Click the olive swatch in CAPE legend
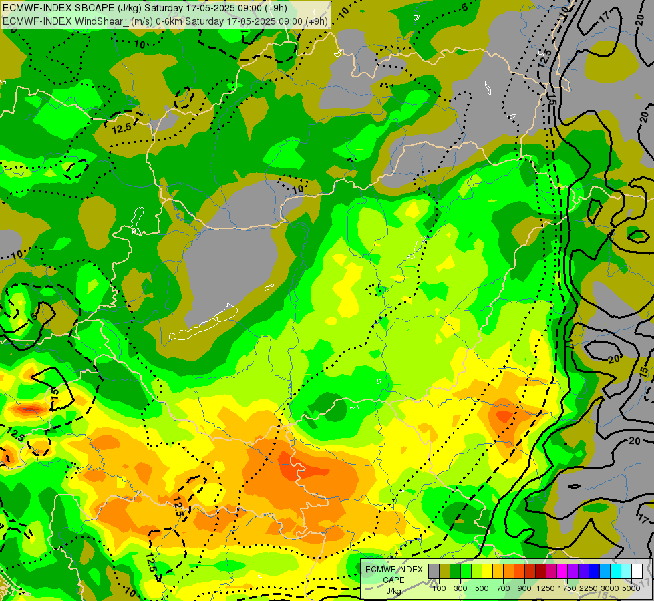Screen dimensions: 654x601 (x=445, y=571)
